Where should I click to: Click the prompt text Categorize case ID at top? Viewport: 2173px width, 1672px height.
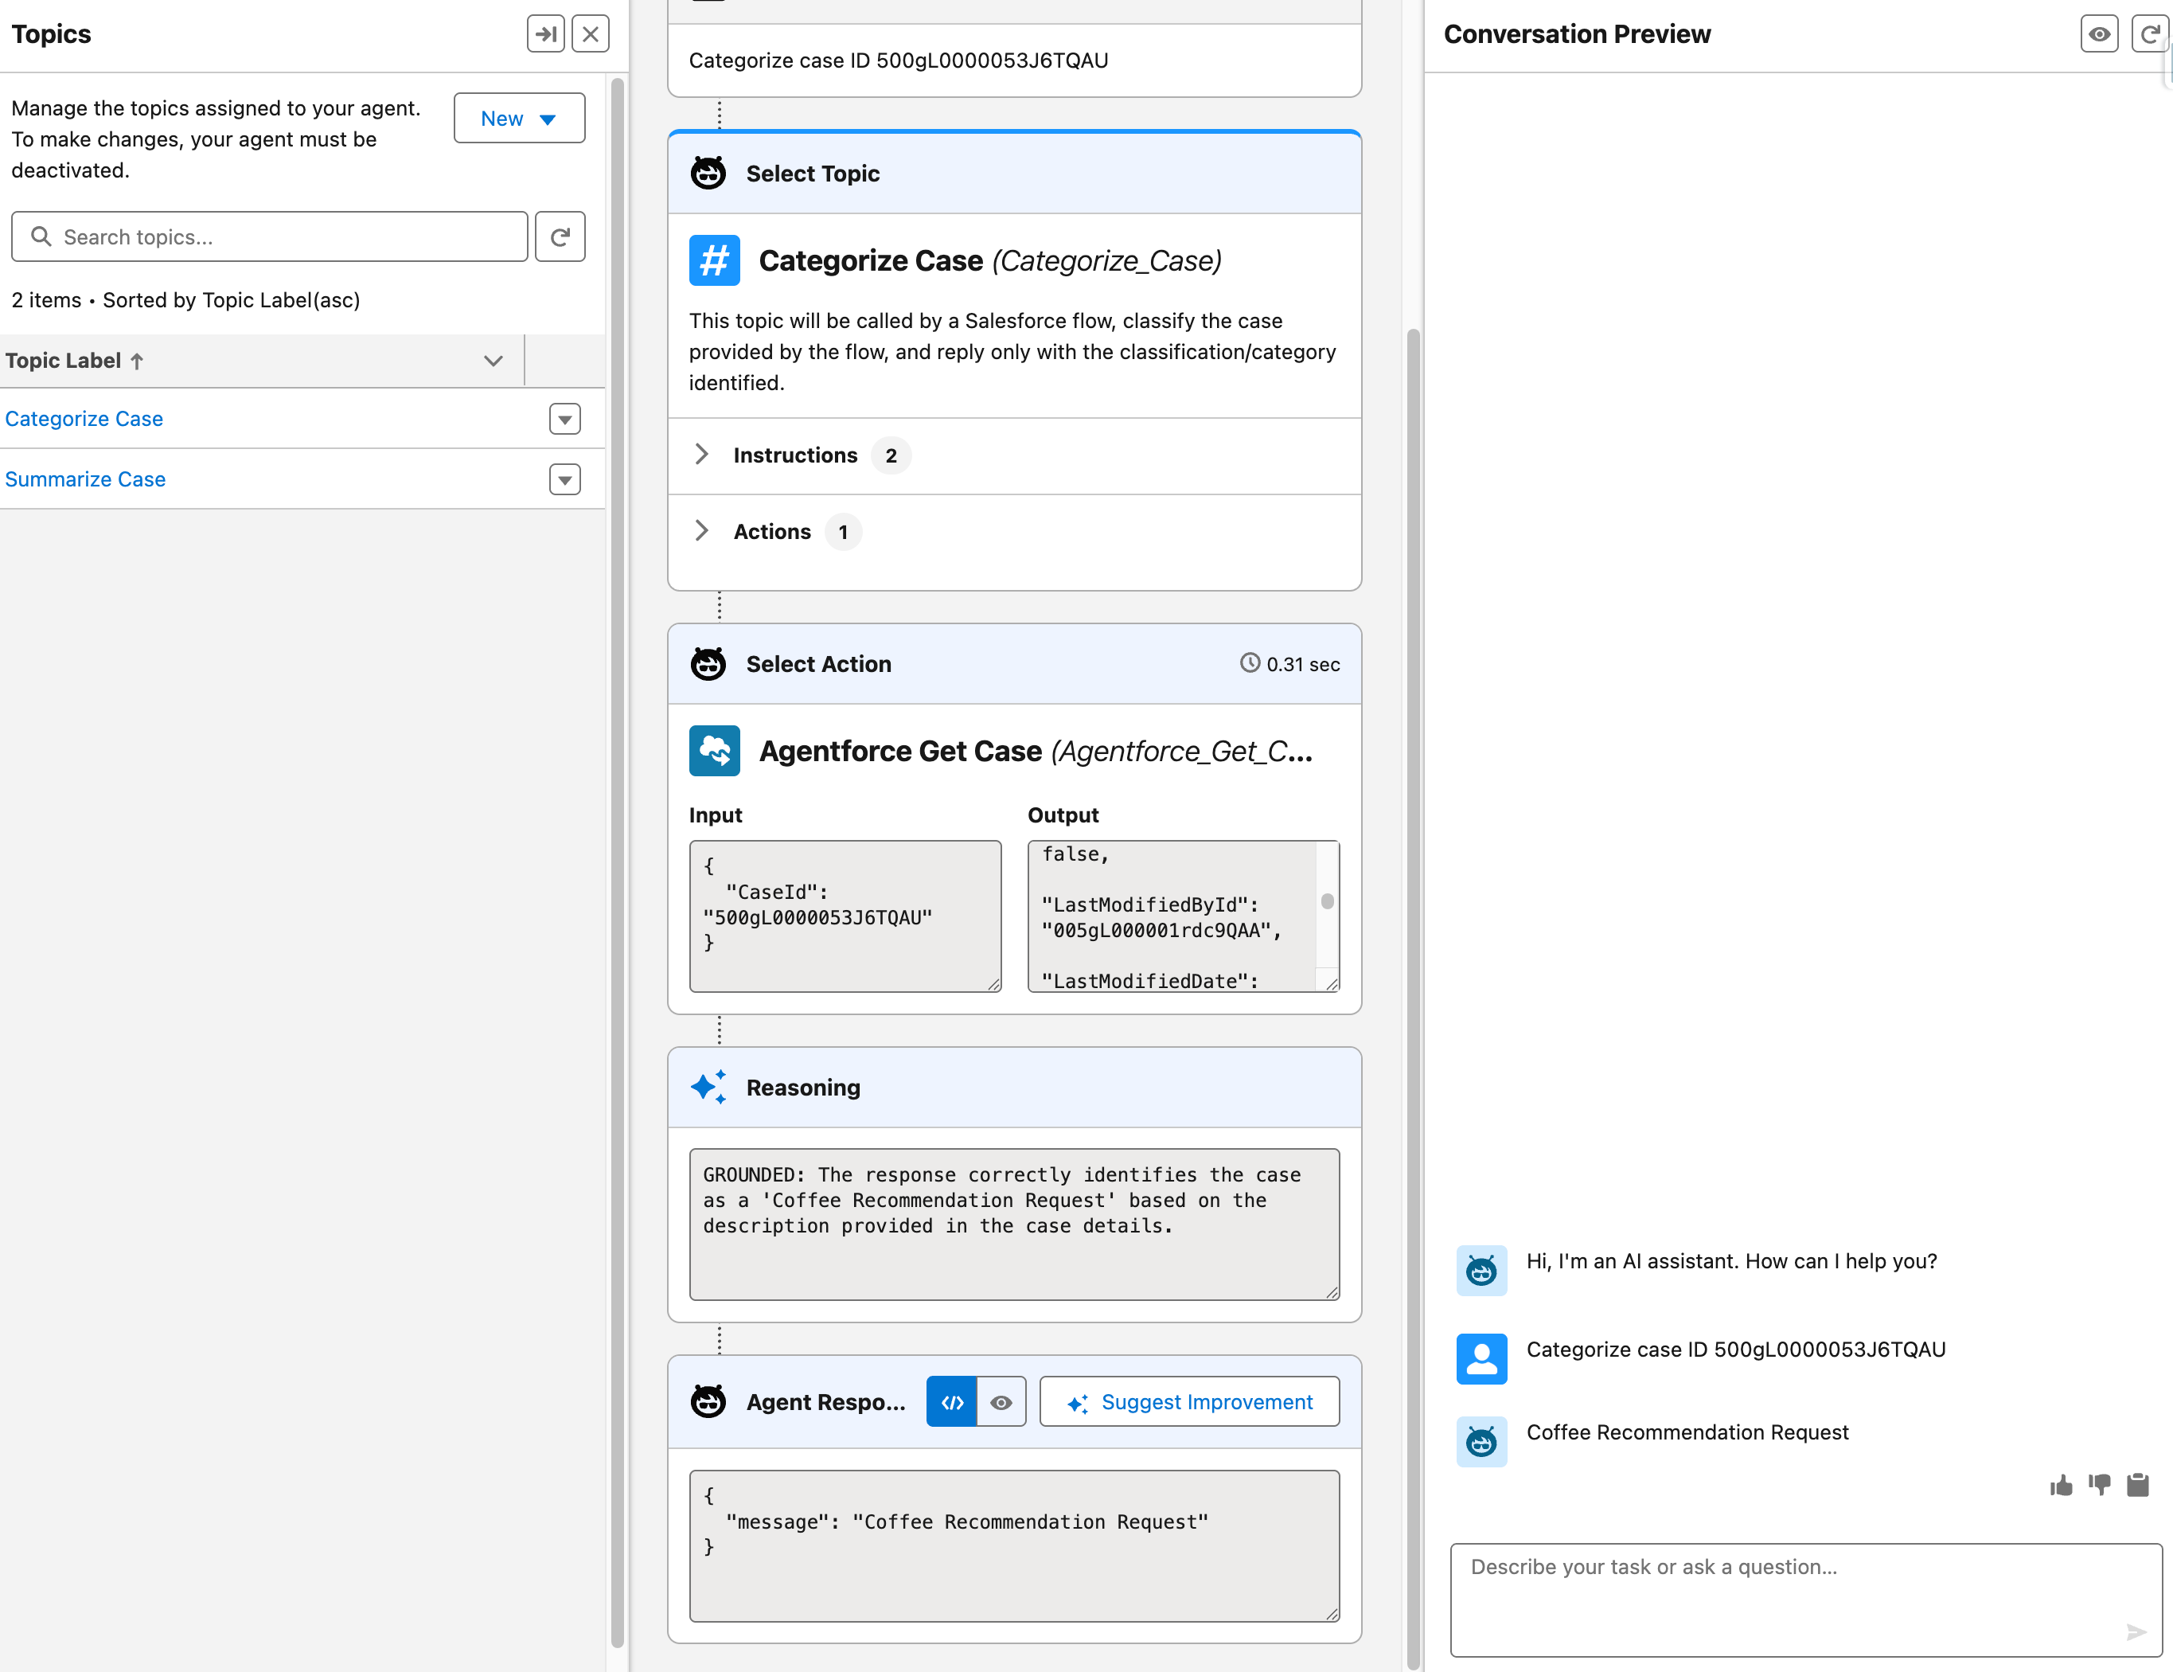(x=899, y=61)
